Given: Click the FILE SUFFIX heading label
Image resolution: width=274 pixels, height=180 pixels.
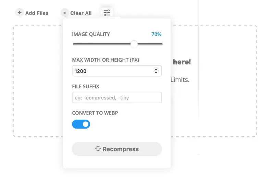Looking at the screenshot, I should pos(86,87).
